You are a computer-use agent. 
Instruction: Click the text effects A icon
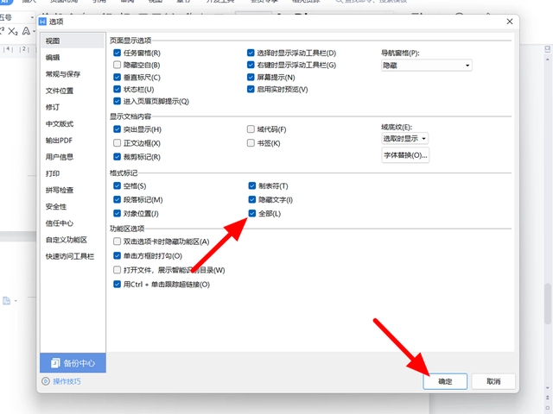coord(26,31)
